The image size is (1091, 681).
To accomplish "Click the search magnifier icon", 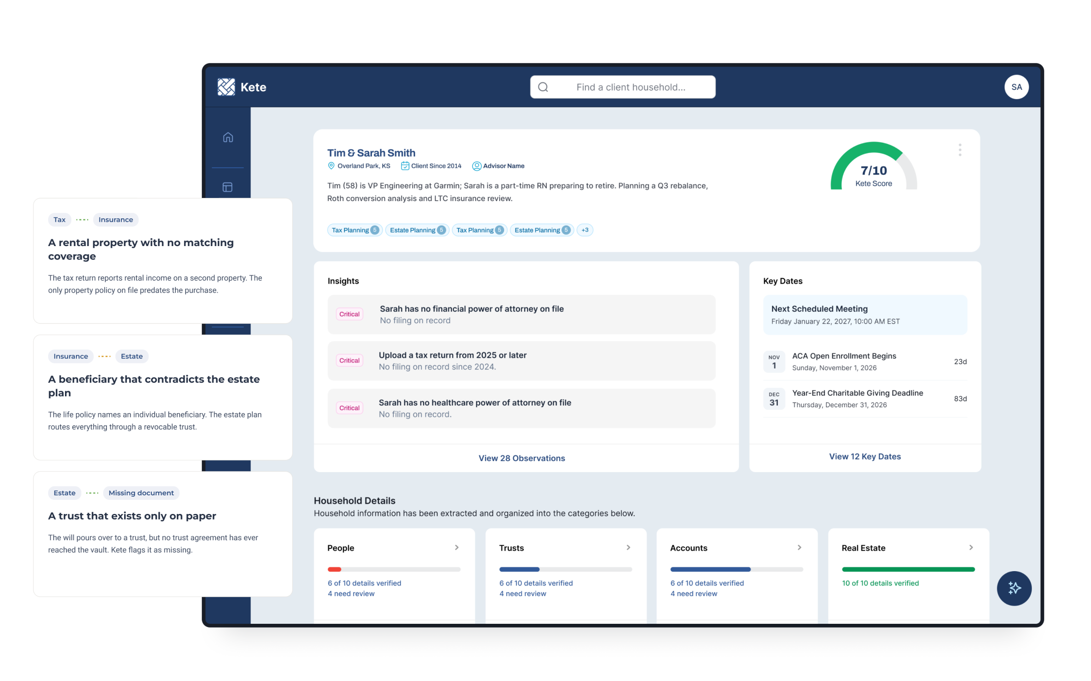I will point(543,87).
